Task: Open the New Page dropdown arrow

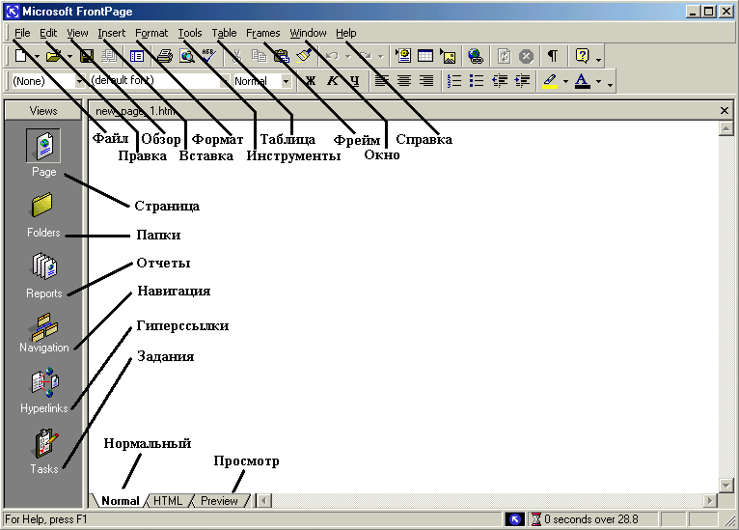Action: [37, 57]
